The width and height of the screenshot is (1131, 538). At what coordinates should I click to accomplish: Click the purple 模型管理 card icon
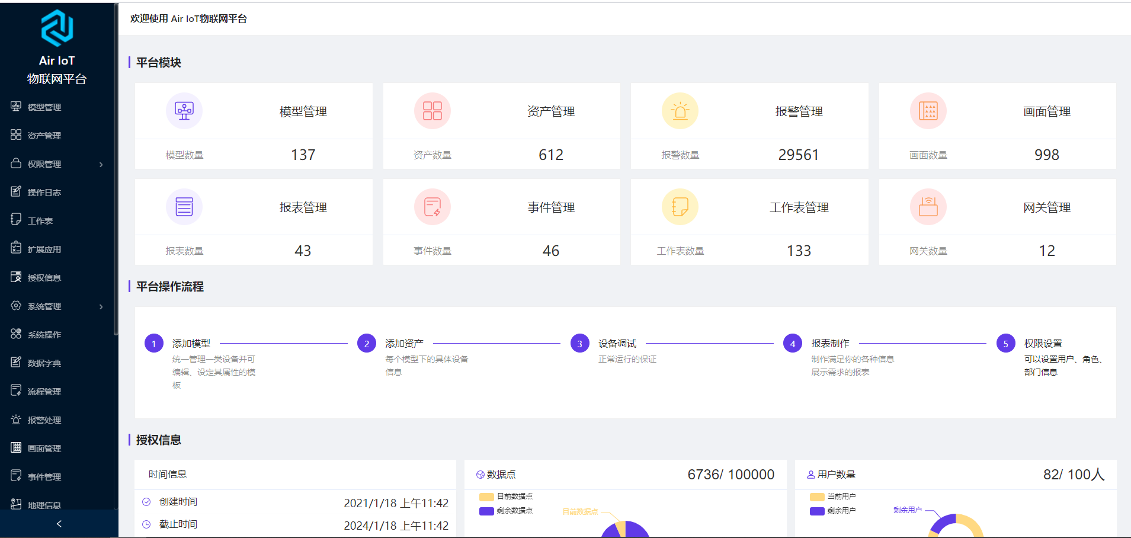(184, 111)
